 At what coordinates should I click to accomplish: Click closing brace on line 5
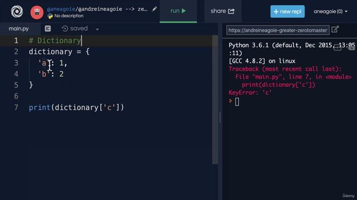(31, 85)
